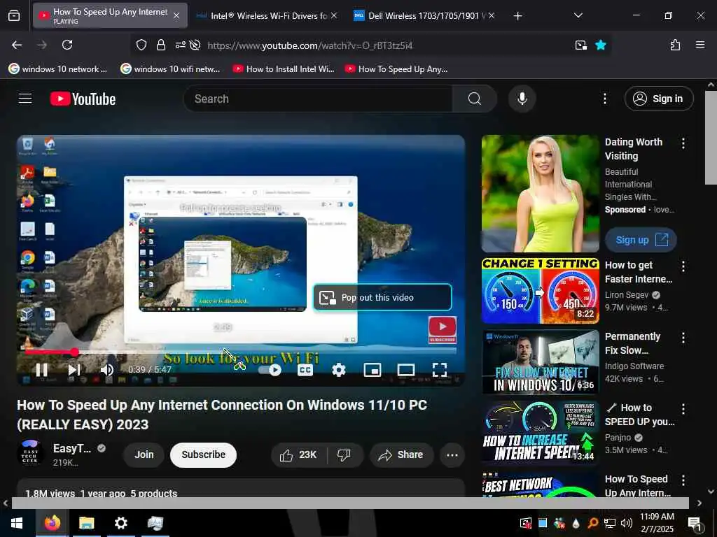Open picture-in-picture from address bar
This screenshot has height=537, width=717.
click(x=580, y=45)
